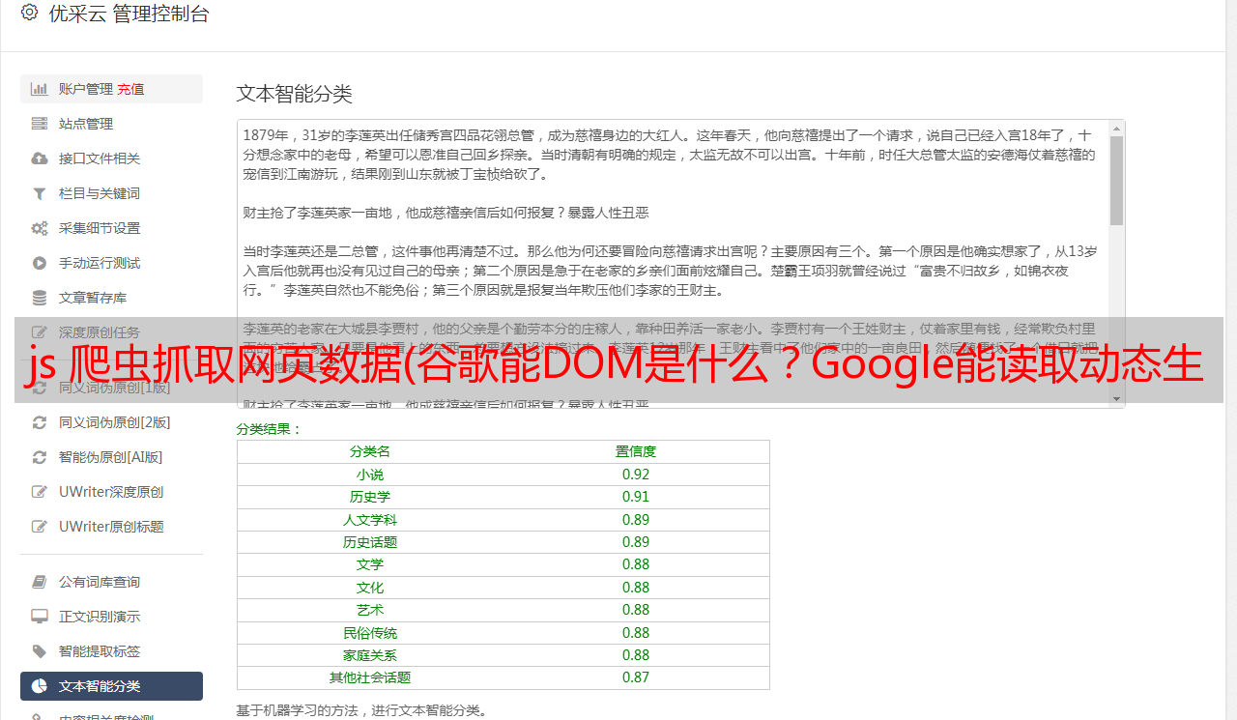1237x720 pixels.
Task: Click the 其他社会话题 category cell
Action: (370, 677)
